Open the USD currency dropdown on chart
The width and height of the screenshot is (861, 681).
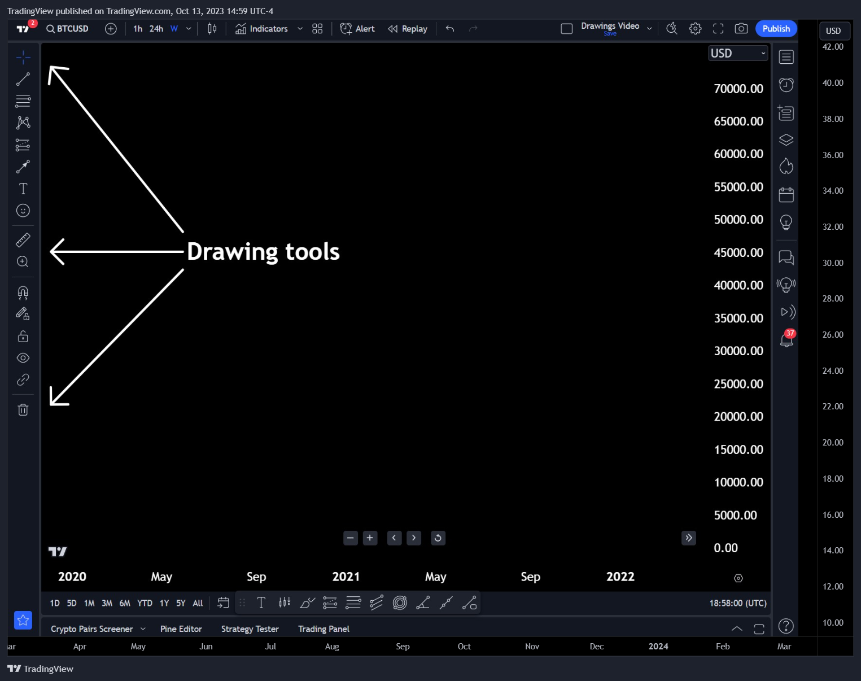coord(738,53)
